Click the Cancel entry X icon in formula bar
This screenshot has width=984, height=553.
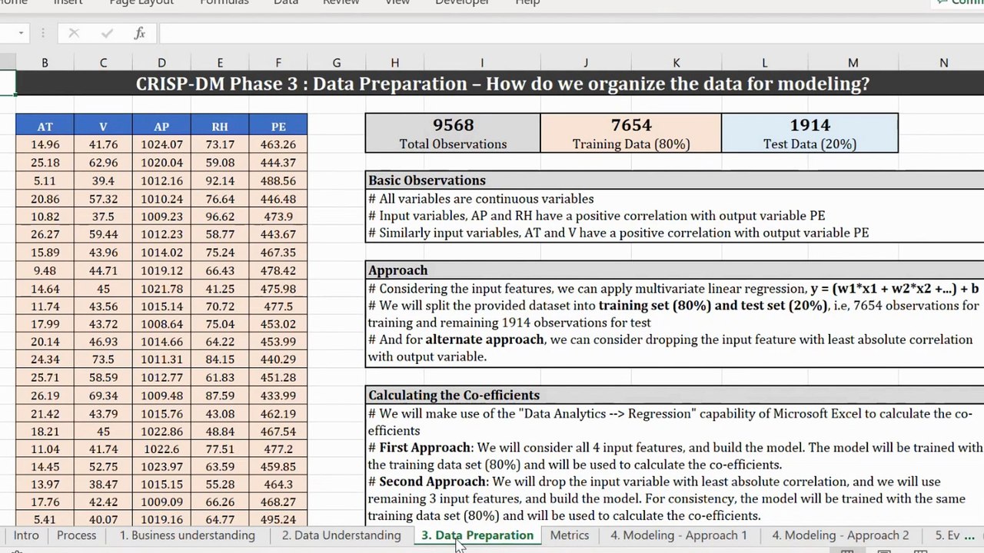click(74, 33)
